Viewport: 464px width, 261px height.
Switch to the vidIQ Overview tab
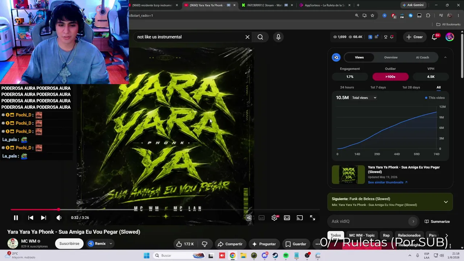391,57
